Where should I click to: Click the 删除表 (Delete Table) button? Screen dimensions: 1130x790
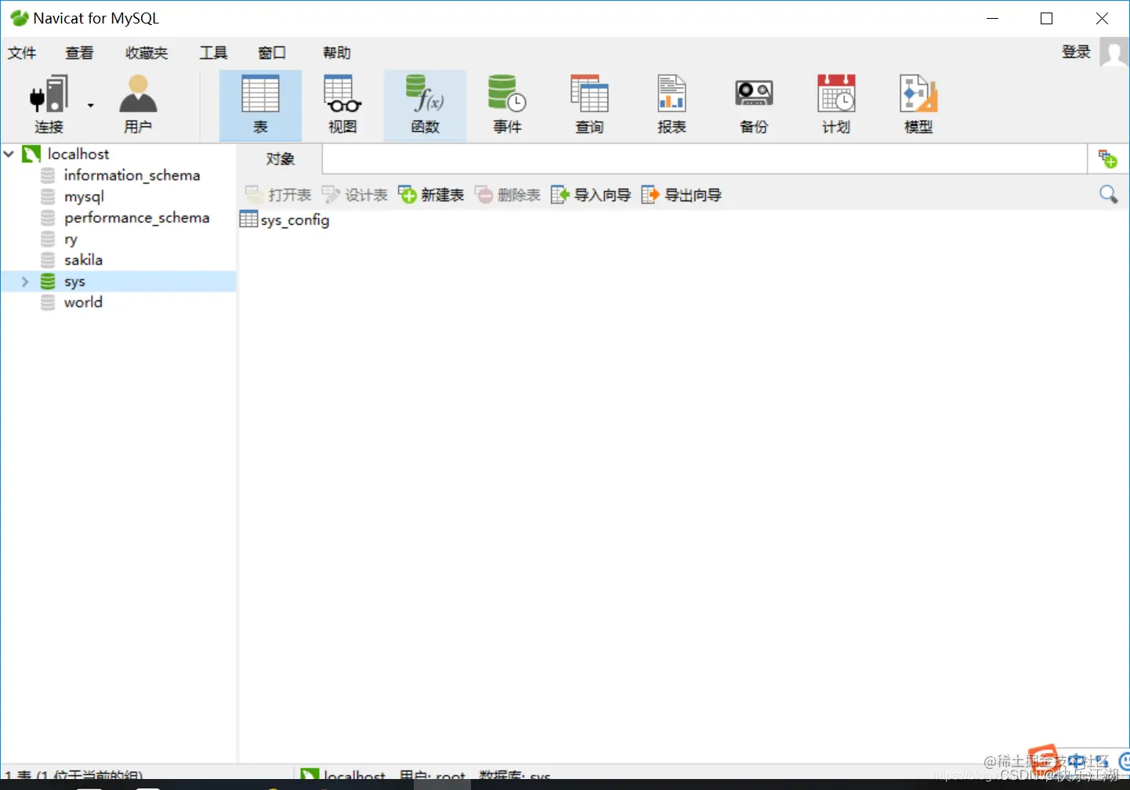pos(508,194)
